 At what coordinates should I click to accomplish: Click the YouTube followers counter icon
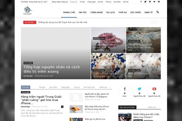pos(154,89)
